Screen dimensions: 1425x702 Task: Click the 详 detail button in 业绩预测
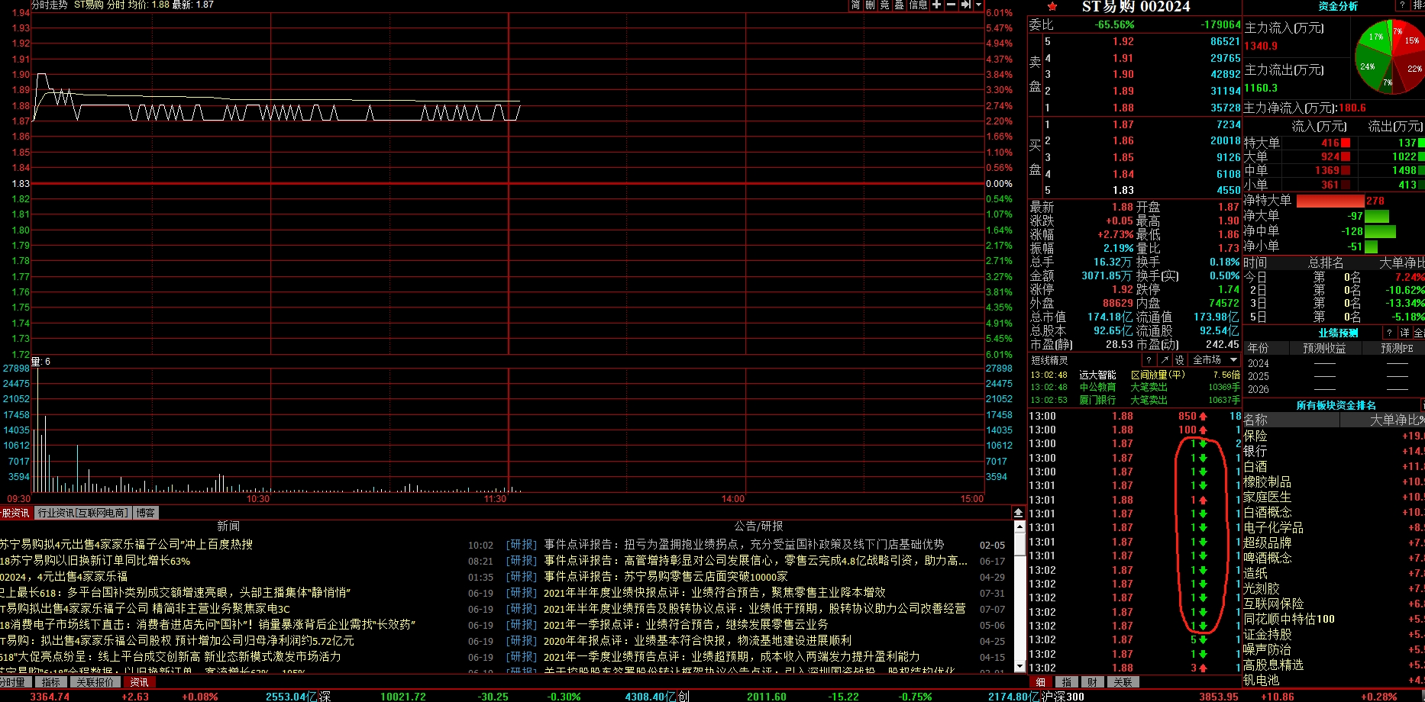coord(1404,333)
